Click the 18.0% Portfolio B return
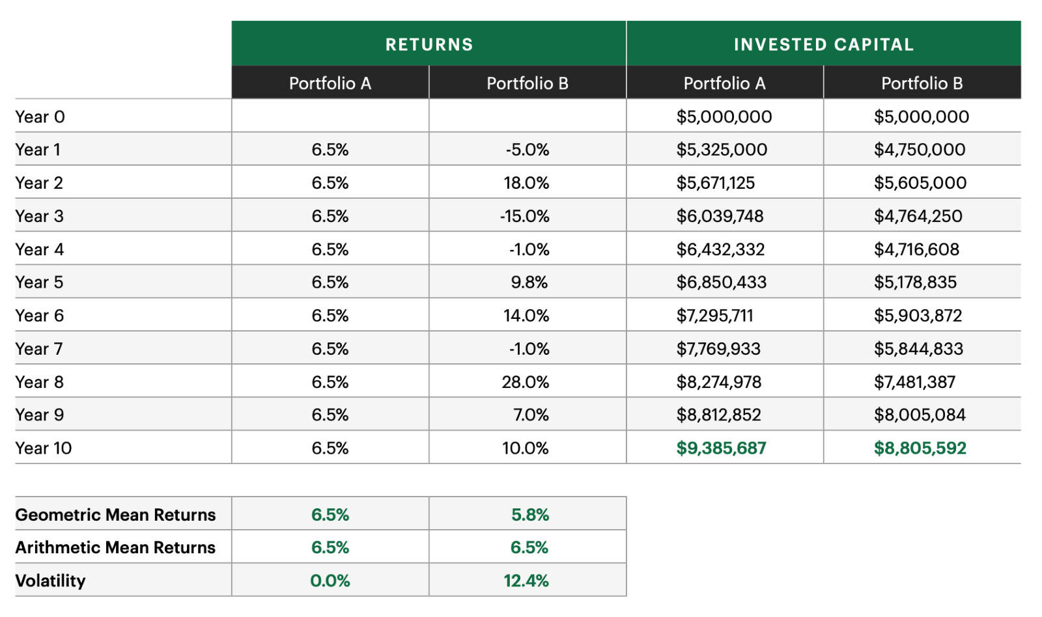The width and height of the screenshot is (1042, 617). point(526,183)
